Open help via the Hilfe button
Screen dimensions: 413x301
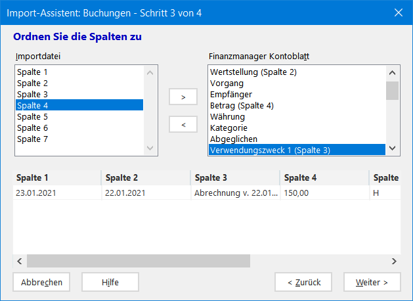pyautogui.click(x=110, y=283)
